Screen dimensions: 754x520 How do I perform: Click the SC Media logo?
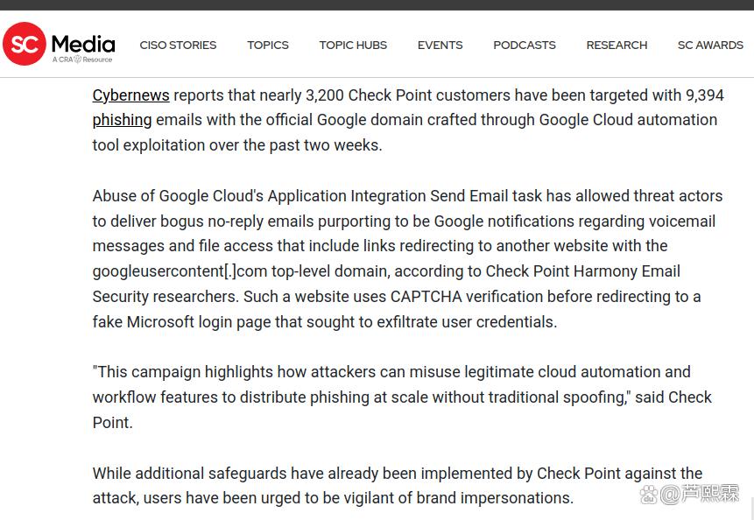tap(59, 44)
